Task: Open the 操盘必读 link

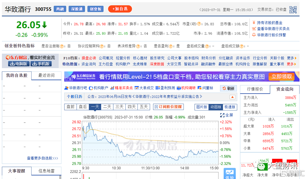Action: point(89,58)
